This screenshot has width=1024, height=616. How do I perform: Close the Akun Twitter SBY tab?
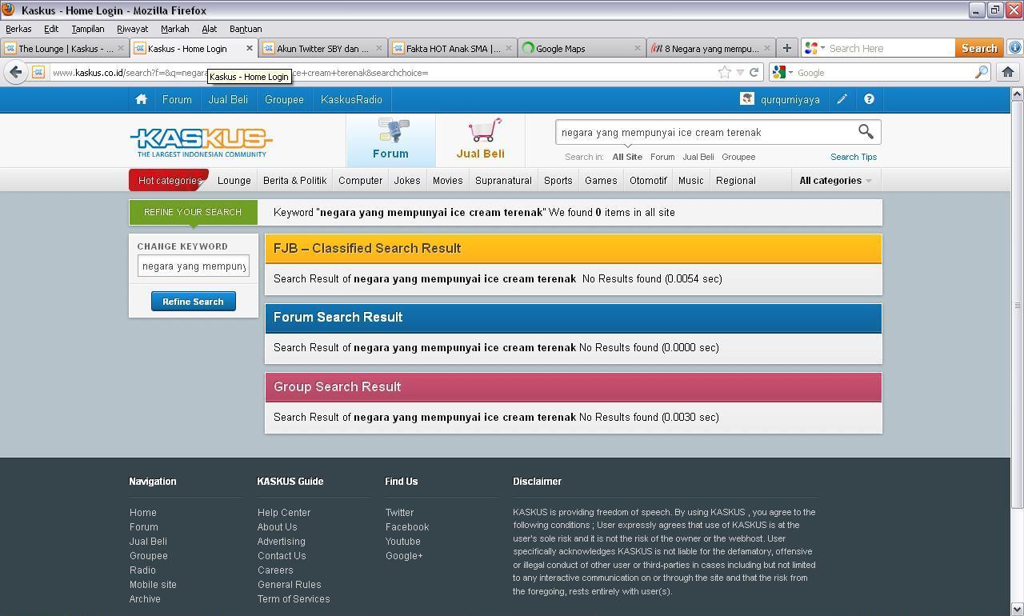click(x=378, y=48)
